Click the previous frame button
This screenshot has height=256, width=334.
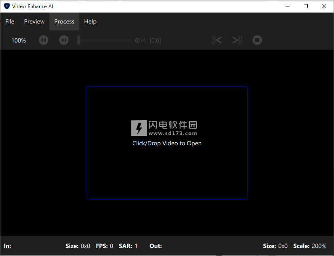pyautogui.click(x=44, y=40)
